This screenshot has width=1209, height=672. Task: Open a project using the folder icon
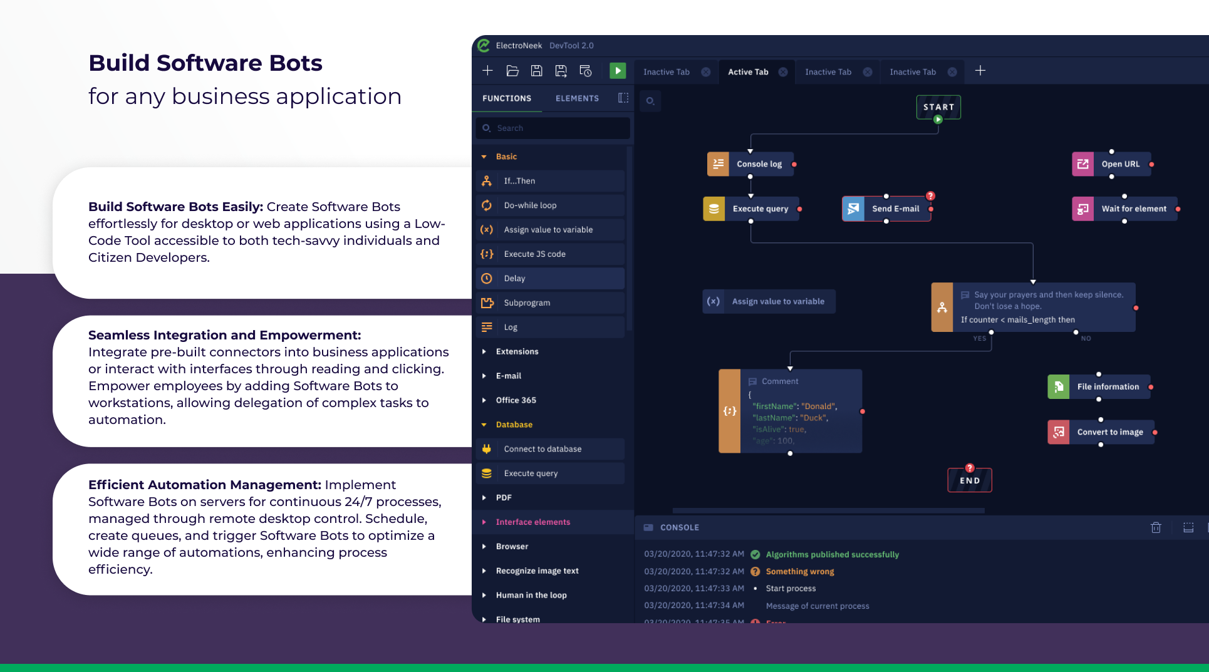512,71
